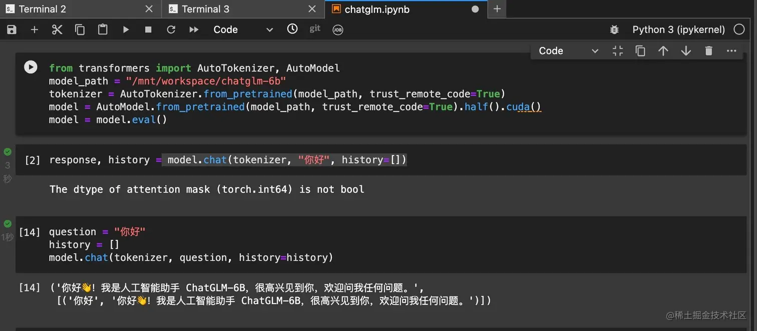
Task: Click into cell [2] model.chat code
Action: pyautogui.click(x=287, y=160)
